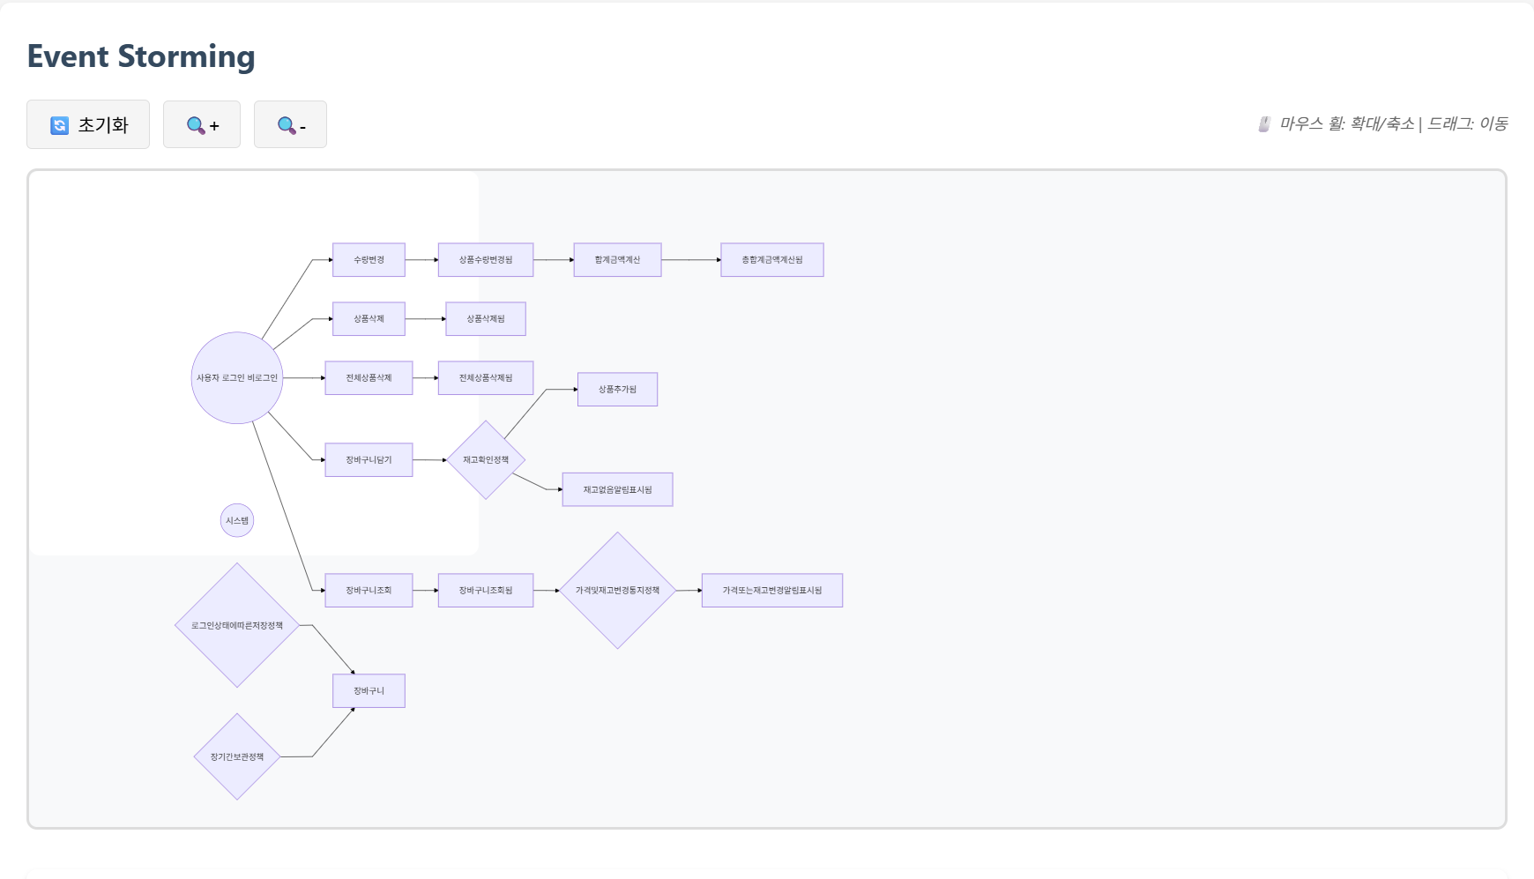
Task: Select the 전체상품삭제됨 event box
Action: point(486,378)
